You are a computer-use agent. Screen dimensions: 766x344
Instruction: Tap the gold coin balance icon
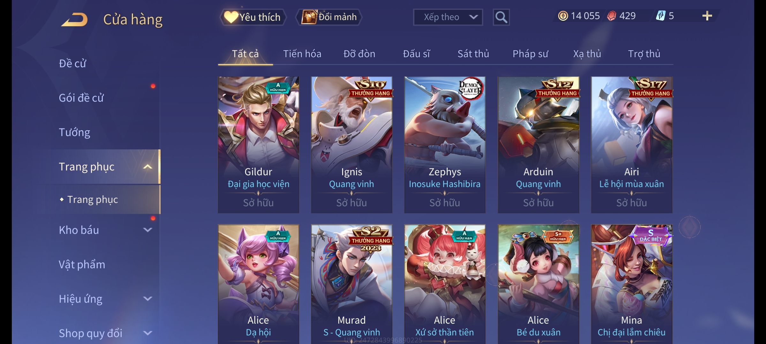[x=563, y=16]
